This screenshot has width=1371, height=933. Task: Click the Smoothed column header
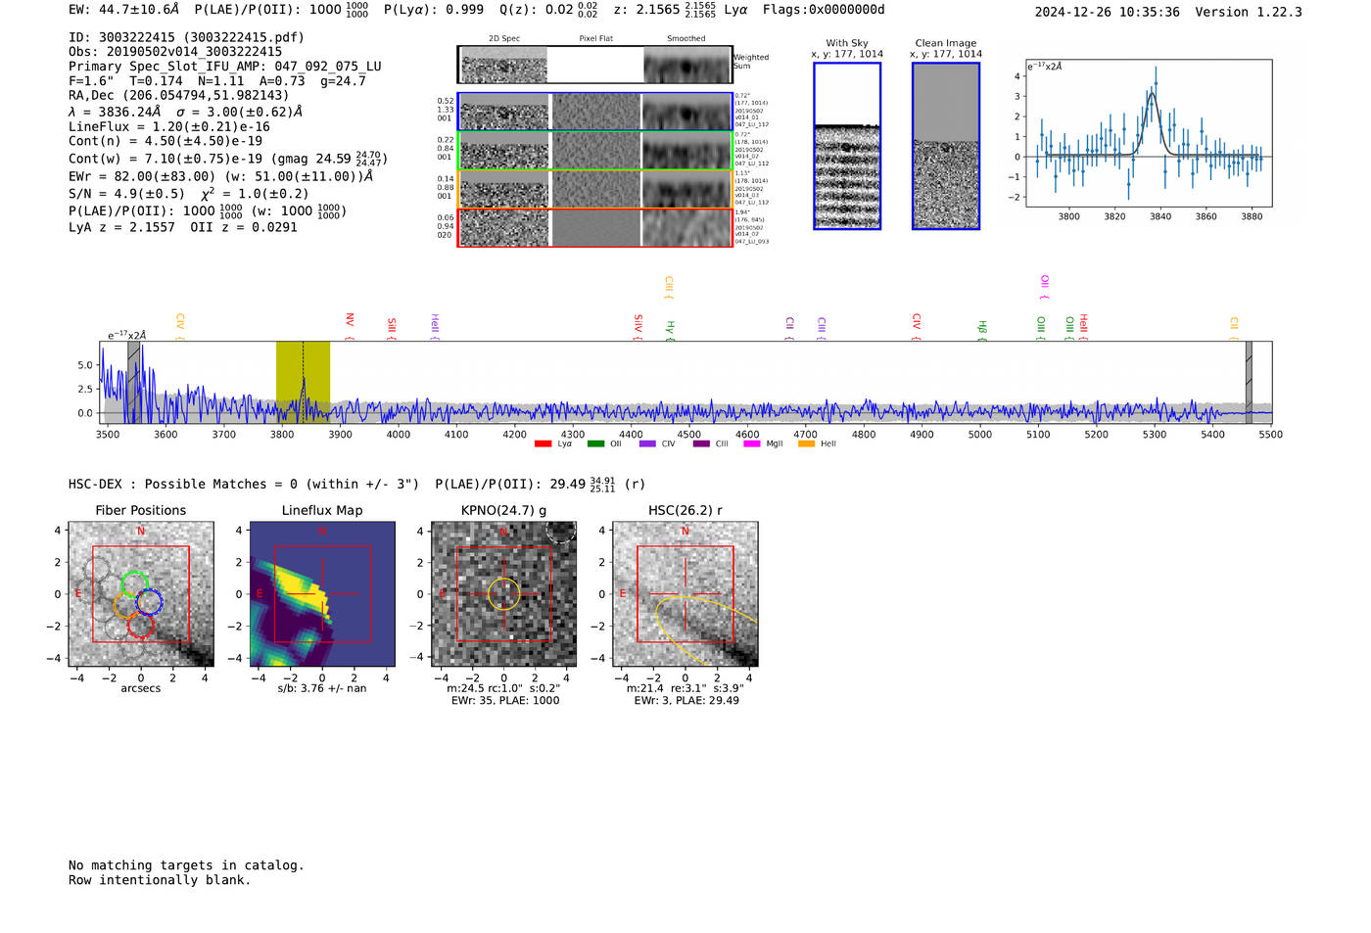[686, 39]
